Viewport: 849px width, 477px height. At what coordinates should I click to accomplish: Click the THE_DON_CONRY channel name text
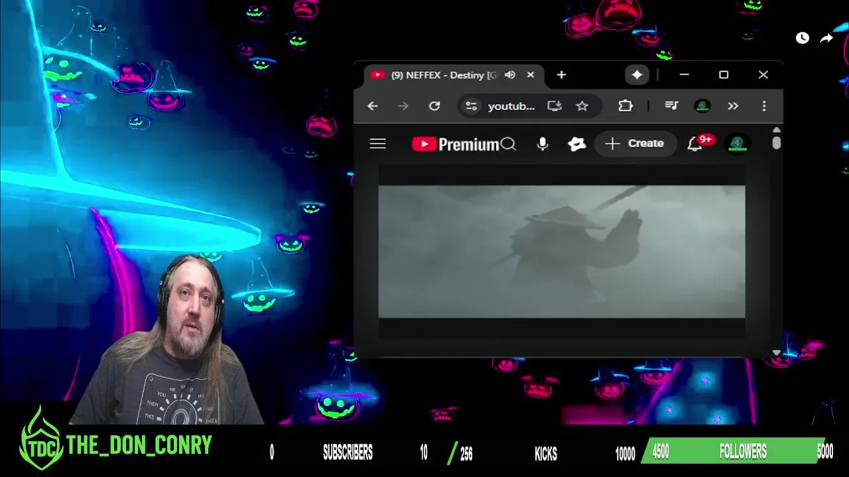pos(139,445)
